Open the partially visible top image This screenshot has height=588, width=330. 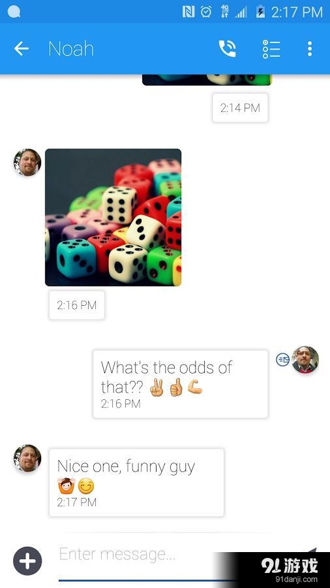[207, 80]
